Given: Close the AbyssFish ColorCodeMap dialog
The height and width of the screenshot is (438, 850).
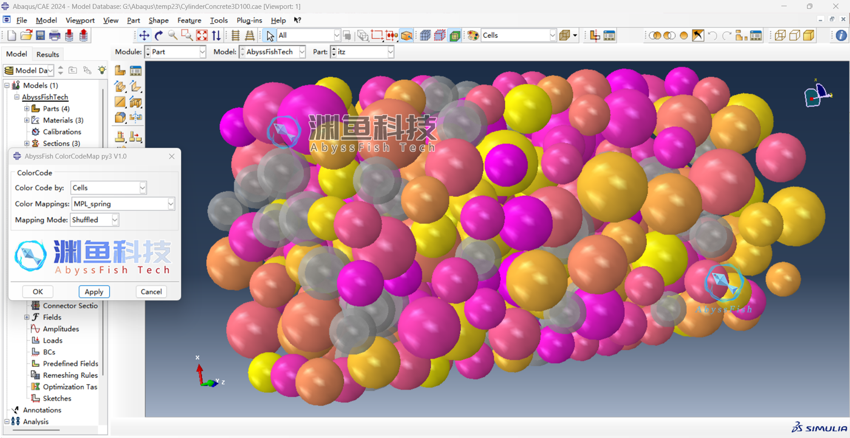Looking at the screenshot, I should [172, 156].
